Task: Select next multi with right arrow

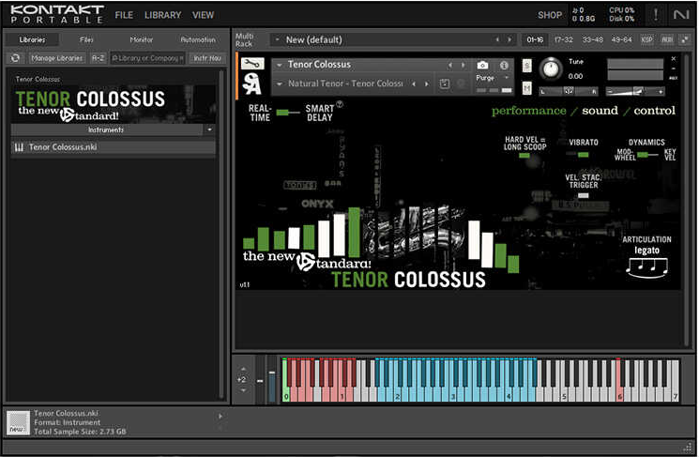Action: coord(509,39)
